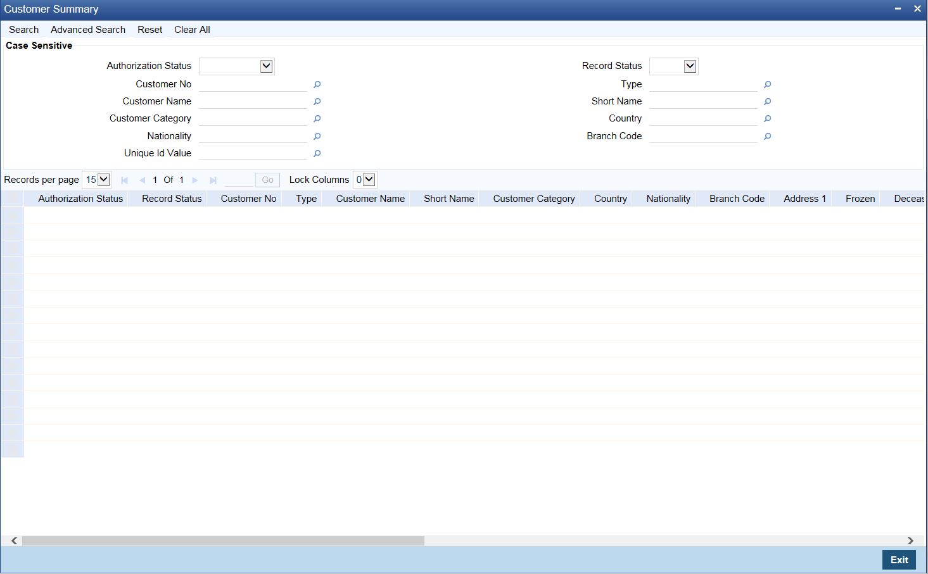Open Branch Code lookup magnifier icon
The height and width of the screenshot is (574, 928).
(767, 136)
